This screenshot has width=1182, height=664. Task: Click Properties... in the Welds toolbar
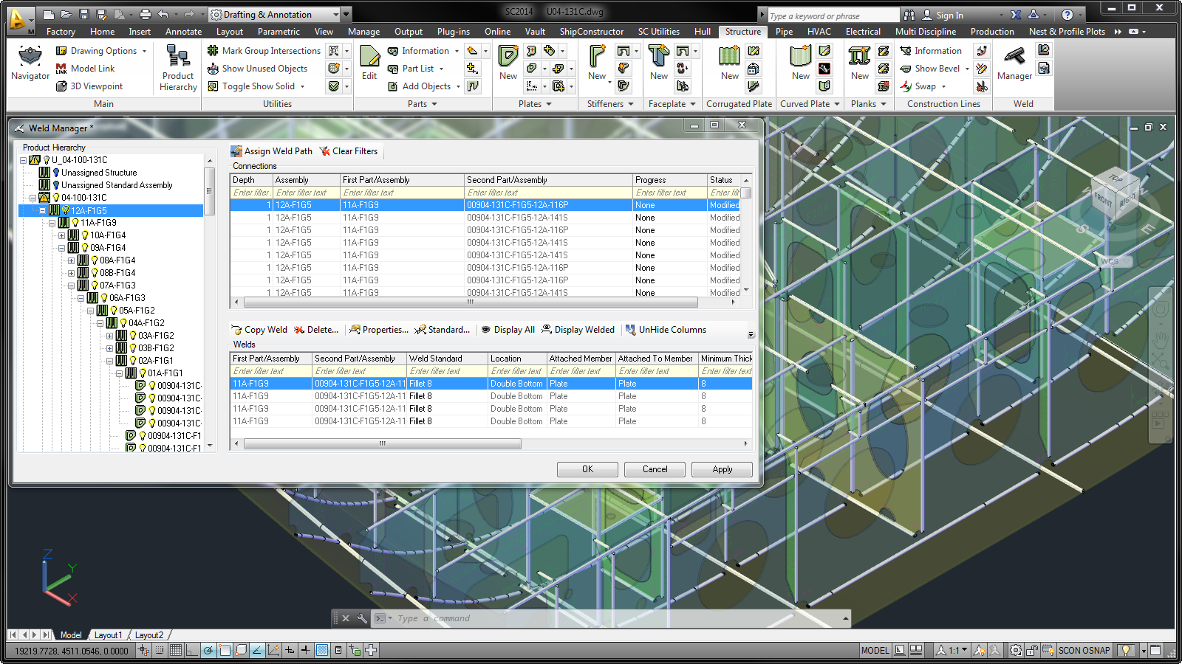click(378, 330)
